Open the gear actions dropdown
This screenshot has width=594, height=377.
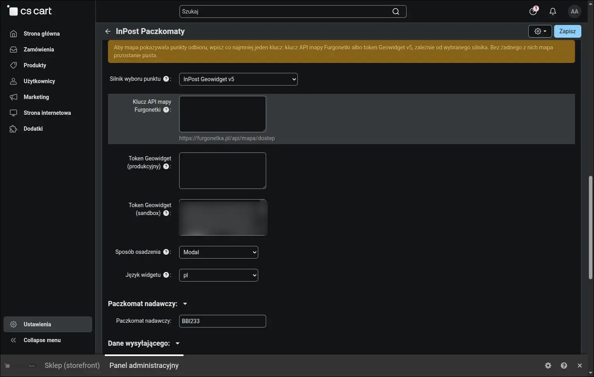pyautogui.click(x=540, y=31)
